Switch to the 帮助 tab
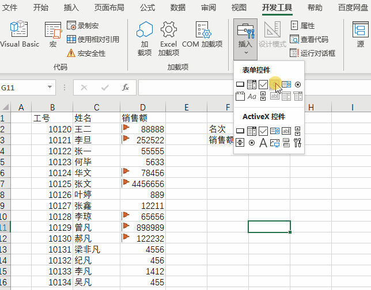371x290 pixels. point(315,7)
